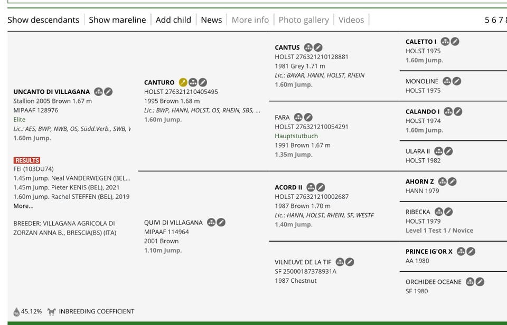Edit UNCANTO DI VILLAGANA via pencil icon
This screenshot has width=507, height=325.
click(x=108, y=92)
